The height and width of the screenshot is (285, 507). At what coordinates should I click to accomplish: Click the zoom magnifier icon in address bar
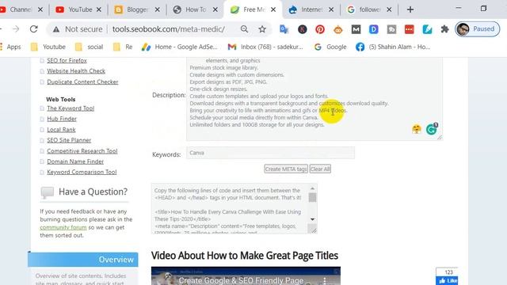[x=245, y=29]
